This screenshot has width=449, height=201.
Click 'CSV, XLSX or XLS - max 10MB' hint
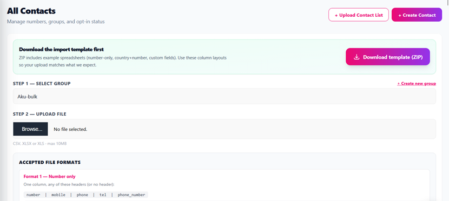[40, 144]
